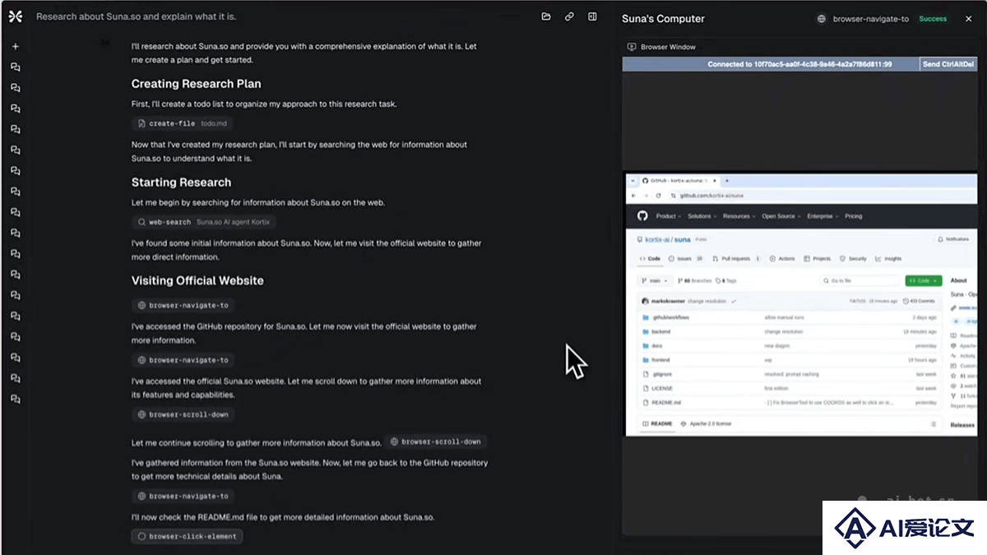Open the create-file todo.md tool call
The height and width of the screenshot is (555, 987).
(183, 123)
